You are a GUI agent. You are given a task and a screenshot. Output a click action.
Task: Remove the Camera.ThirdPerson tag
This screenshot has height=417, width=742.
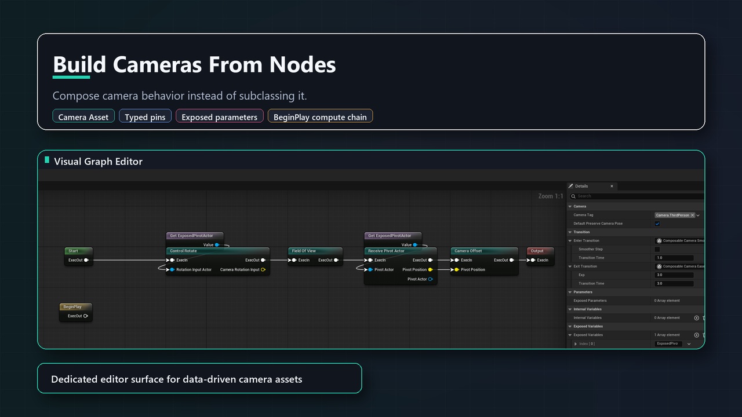click(692, 215)
